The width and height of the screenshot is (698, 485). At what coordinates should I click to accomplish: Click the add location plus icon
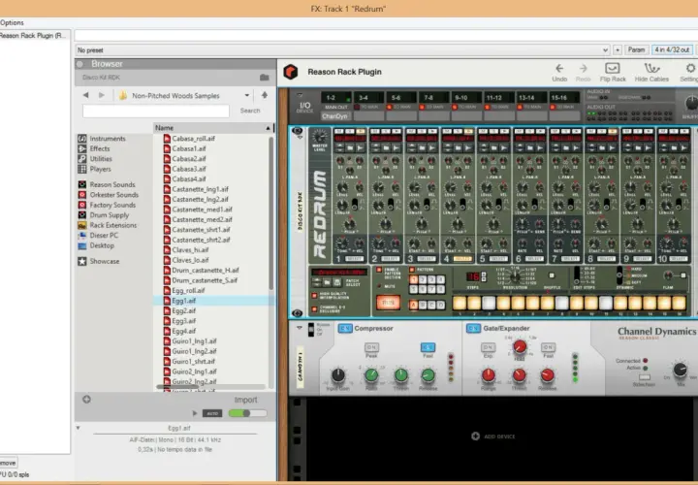pos(87,400)
